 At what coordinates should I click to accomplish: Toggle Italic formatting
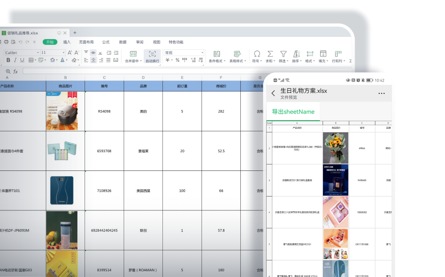15,60
